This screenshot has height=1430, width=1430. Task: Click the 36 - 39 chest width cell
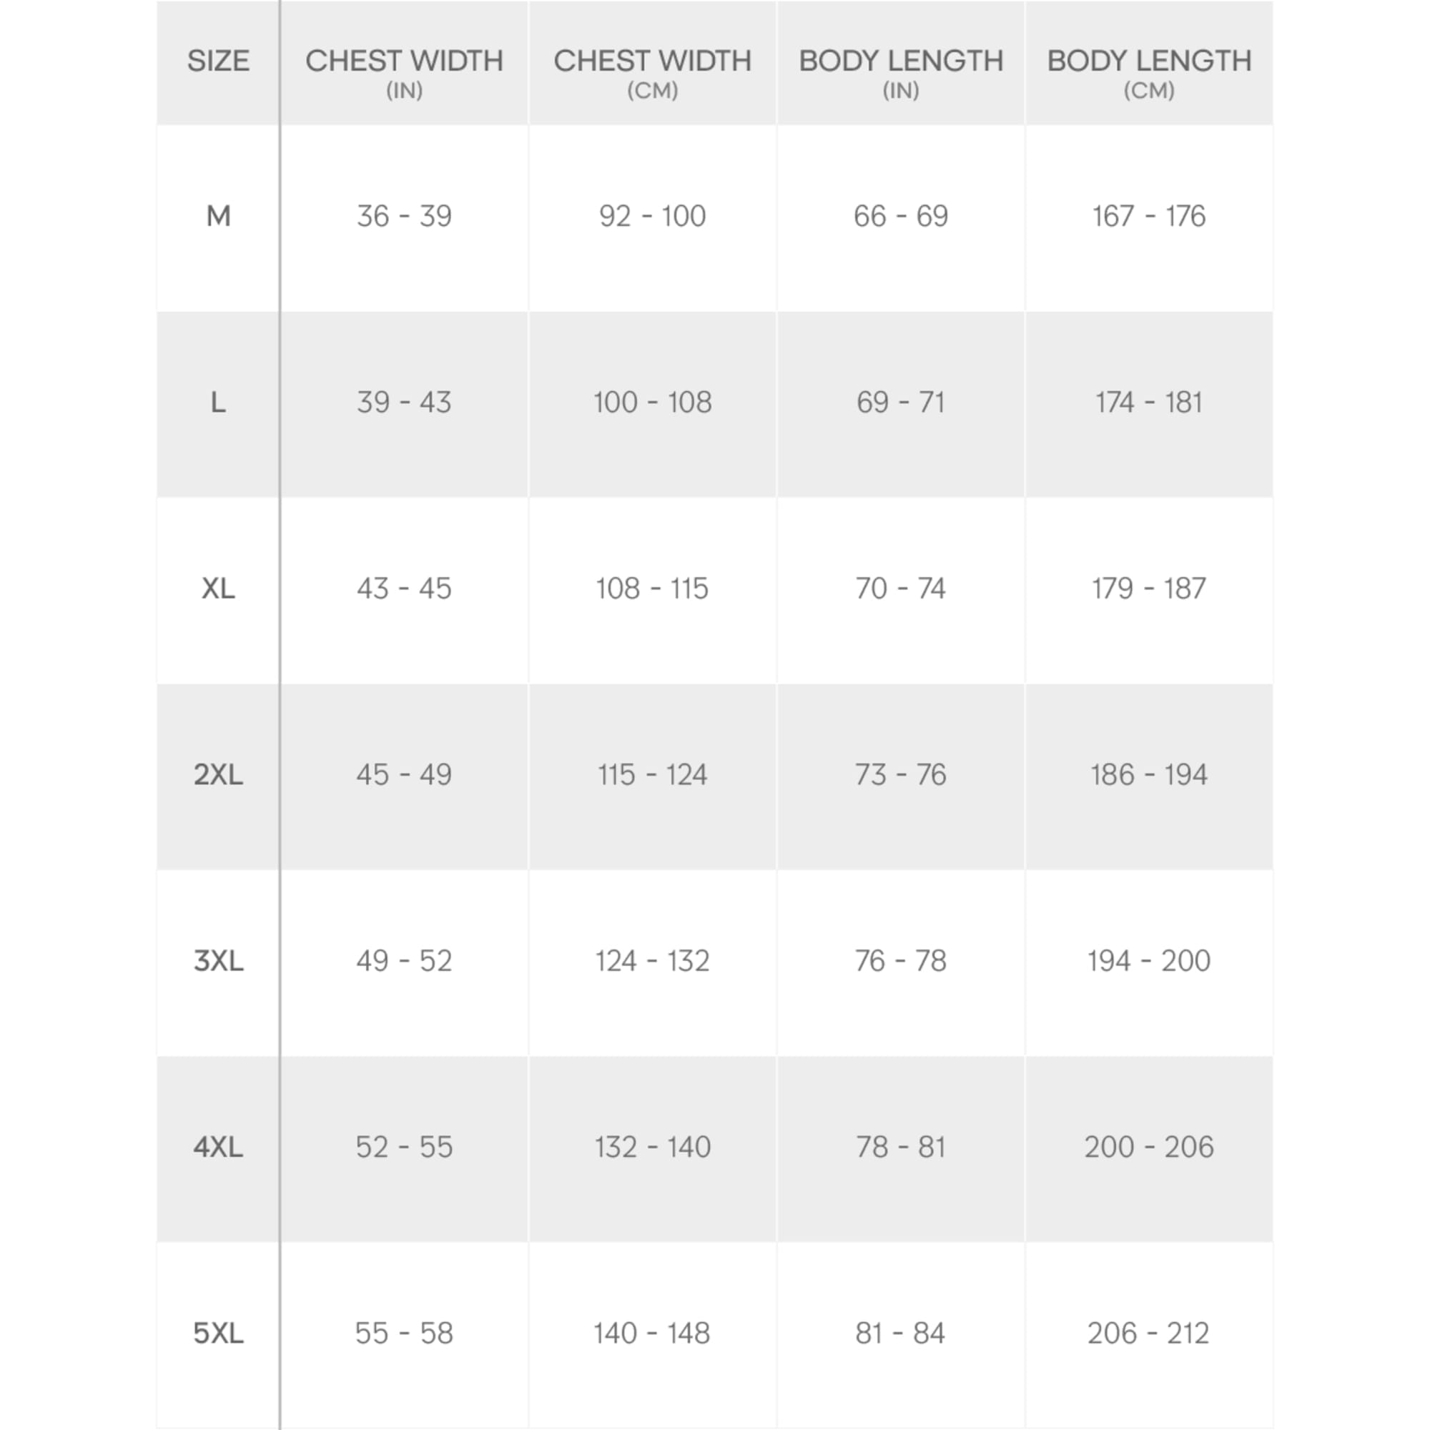tap(404, 216)
